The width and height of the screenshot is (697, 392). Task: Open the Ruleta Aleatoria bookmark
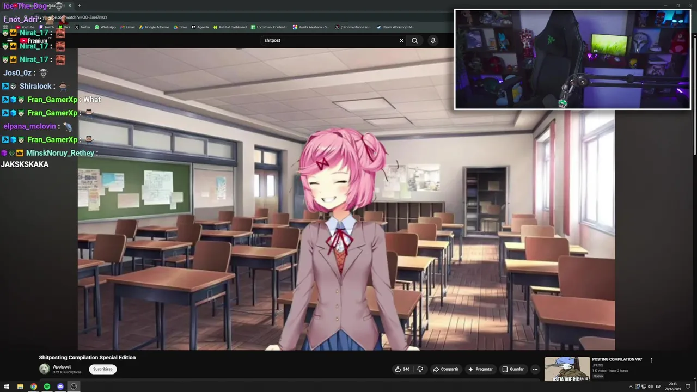pos(311,27)
